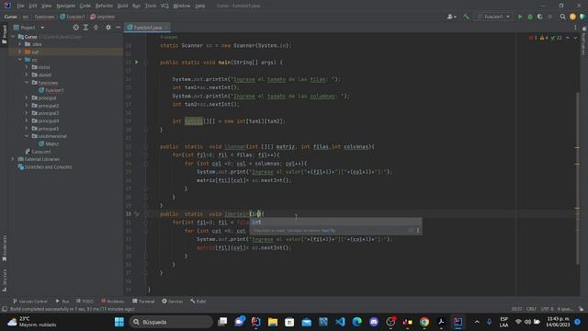Open the Build menu

(122, 6)
